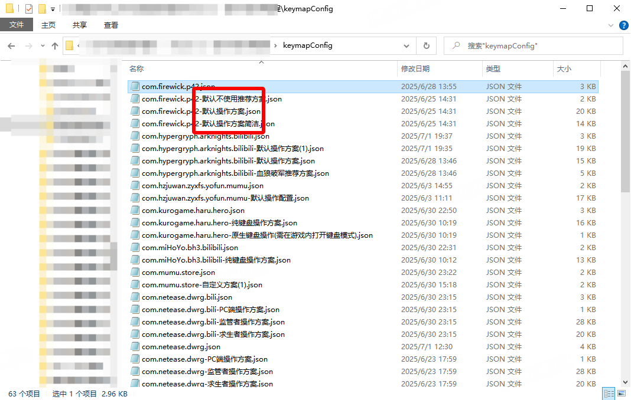631x400 pixels.
Task: Open Help via the question mark icon
Action: click(625, 25)
